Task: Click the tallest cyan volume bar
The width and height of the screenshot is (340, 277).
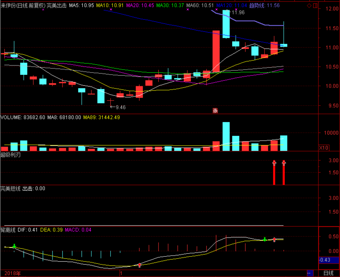Action: pyautogui.click(x=226, y=137)
